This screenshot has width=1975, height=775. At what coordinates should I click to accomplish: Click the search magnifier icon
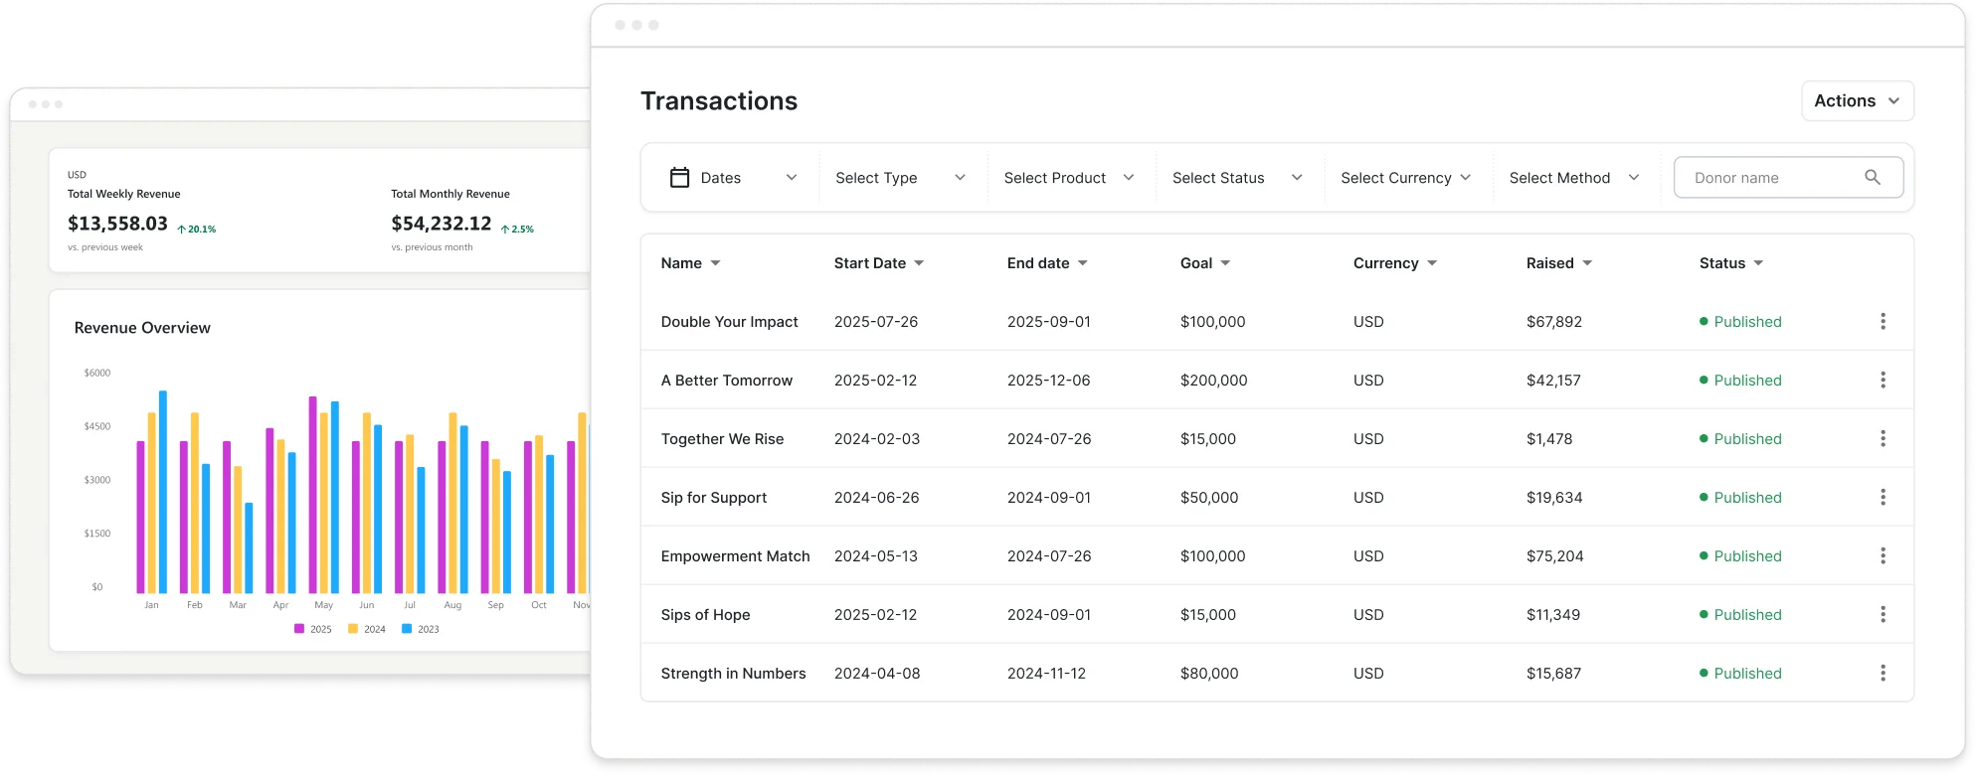(1873, 178)
